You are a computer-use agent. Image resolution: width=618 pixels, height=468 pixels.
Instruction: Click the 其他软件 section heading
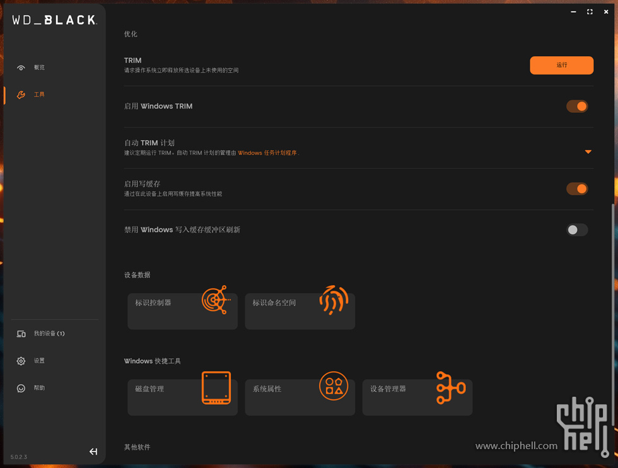pyautogui.click(x=137, y=447)
